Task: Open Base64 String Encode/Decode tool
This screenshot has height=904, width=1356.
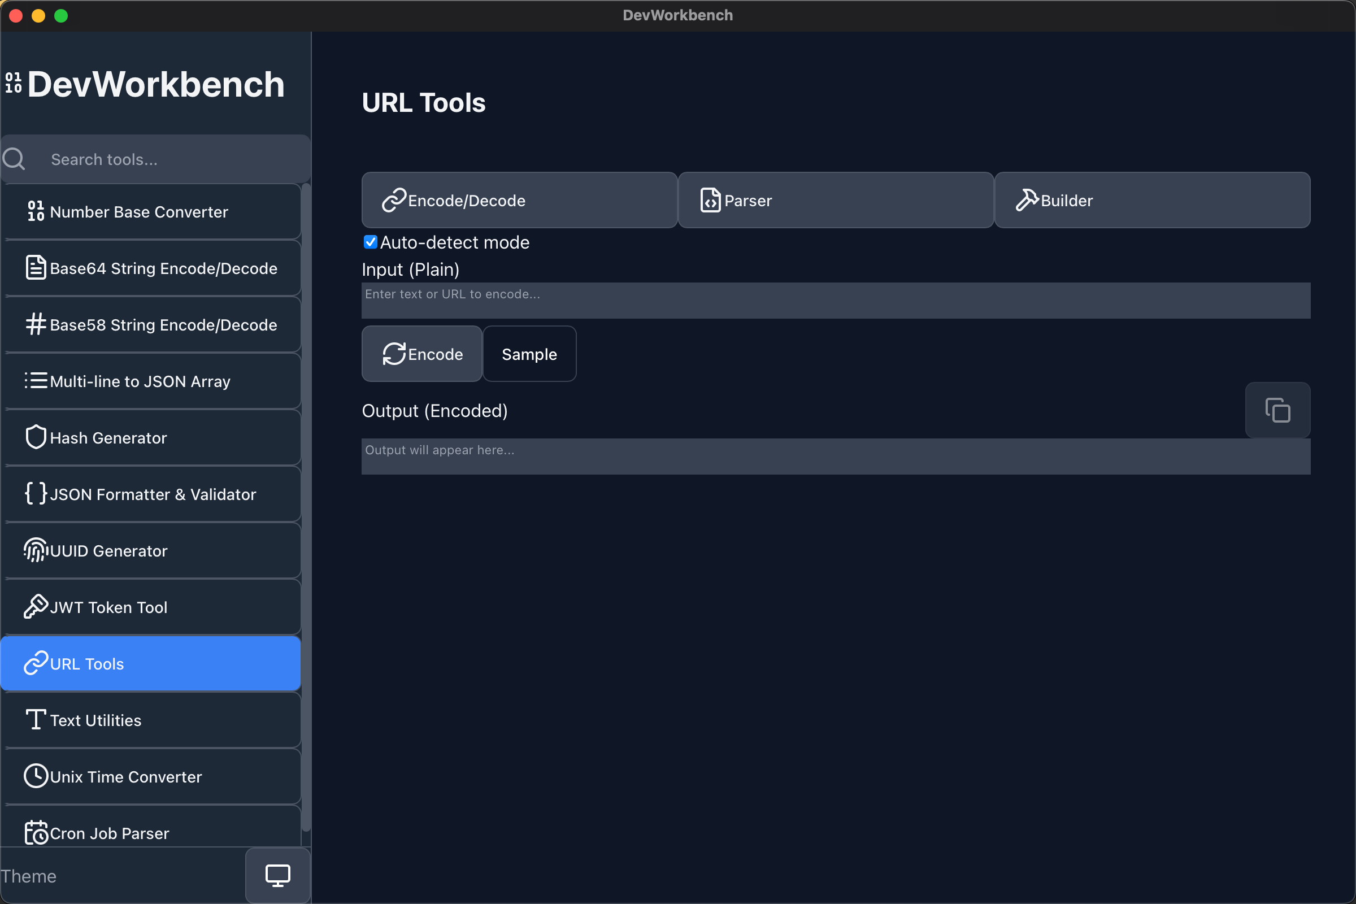Action: click(151, 268)
